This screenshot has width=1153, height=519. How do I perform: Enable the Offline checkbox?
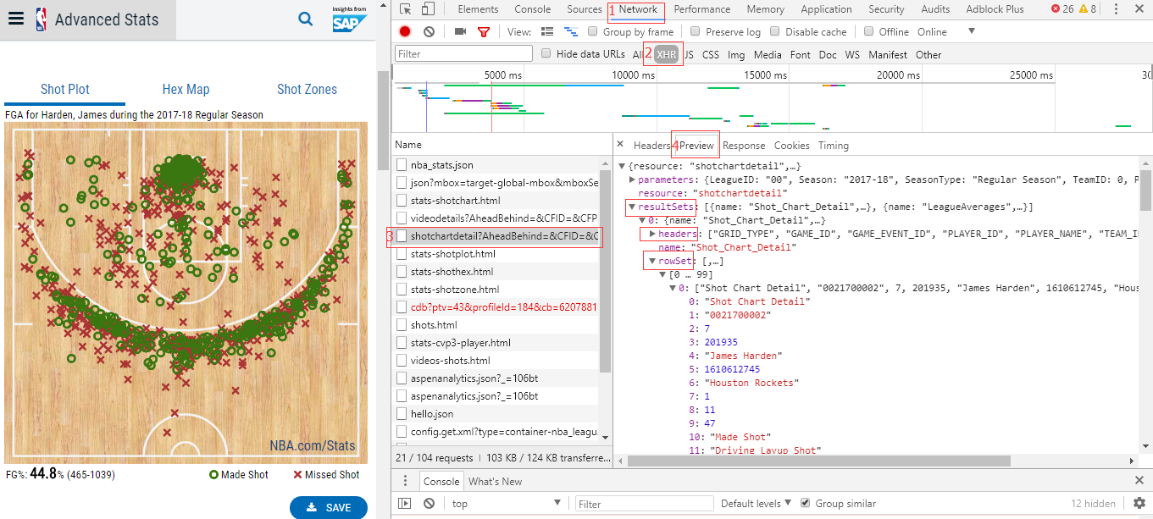[868, 32]
